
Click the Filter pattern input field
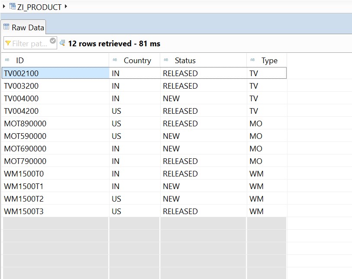(28, 43)
